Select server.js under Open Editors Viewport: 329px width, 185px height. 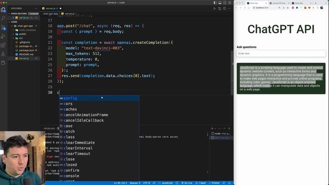[24, 18]
